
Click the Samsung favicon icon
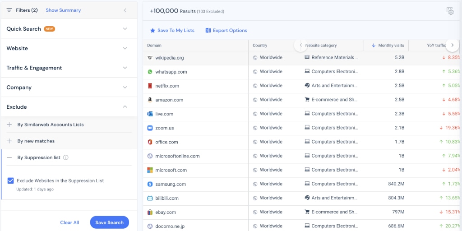point(150,184)
